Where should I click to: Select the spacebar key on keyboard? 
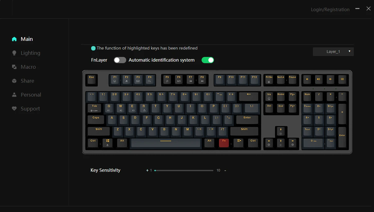pyautogui.click(x=166, y=143)
